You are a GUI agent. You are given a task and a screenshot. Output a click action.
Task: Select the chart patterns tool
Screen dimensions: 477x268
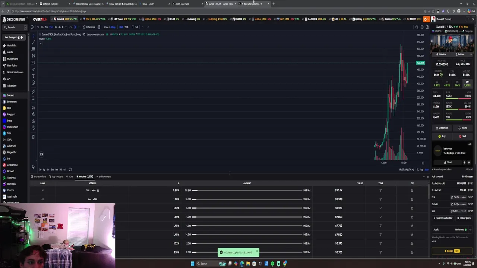click(x=33, y=55)
